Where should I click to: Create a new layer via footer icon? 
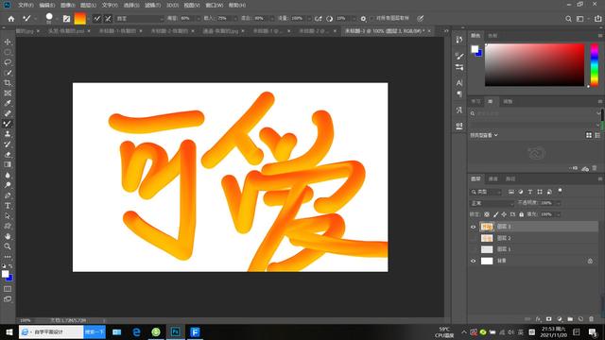tap(580, 319)
